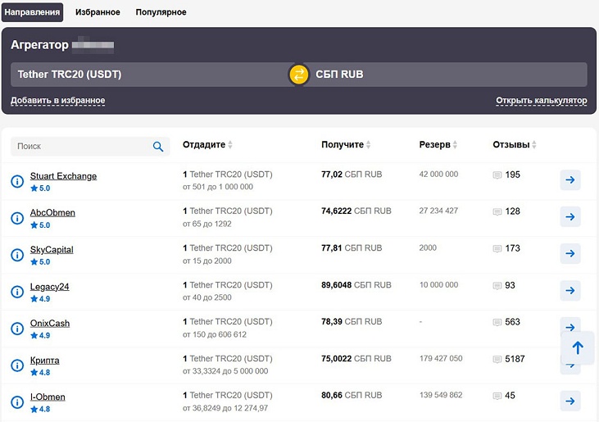Screen dimensions: 599x422
Task: Switch to Популярное tab
Action: point(161,12)
